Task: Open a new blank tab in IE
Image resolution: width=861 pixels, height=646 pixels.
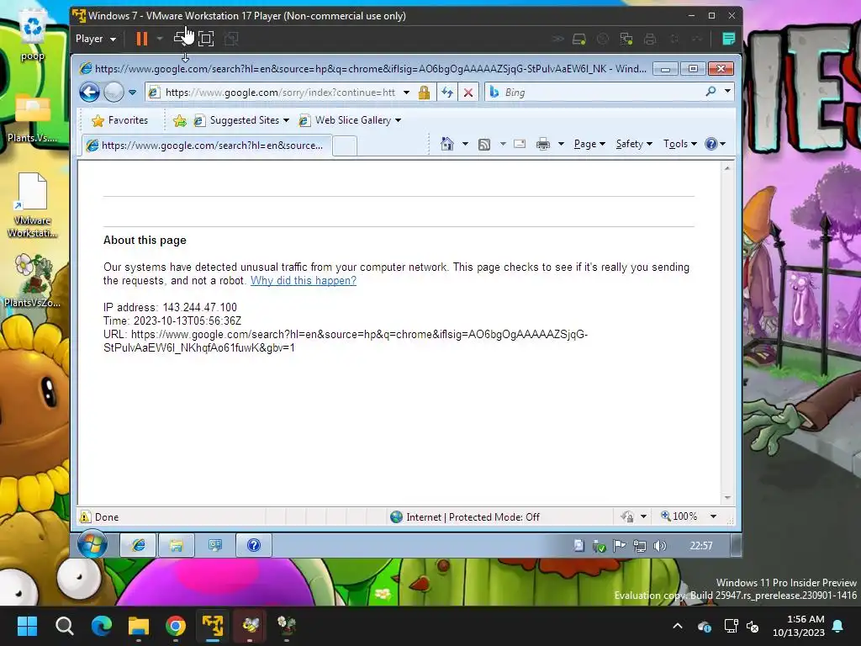Action: pos(345,146)
